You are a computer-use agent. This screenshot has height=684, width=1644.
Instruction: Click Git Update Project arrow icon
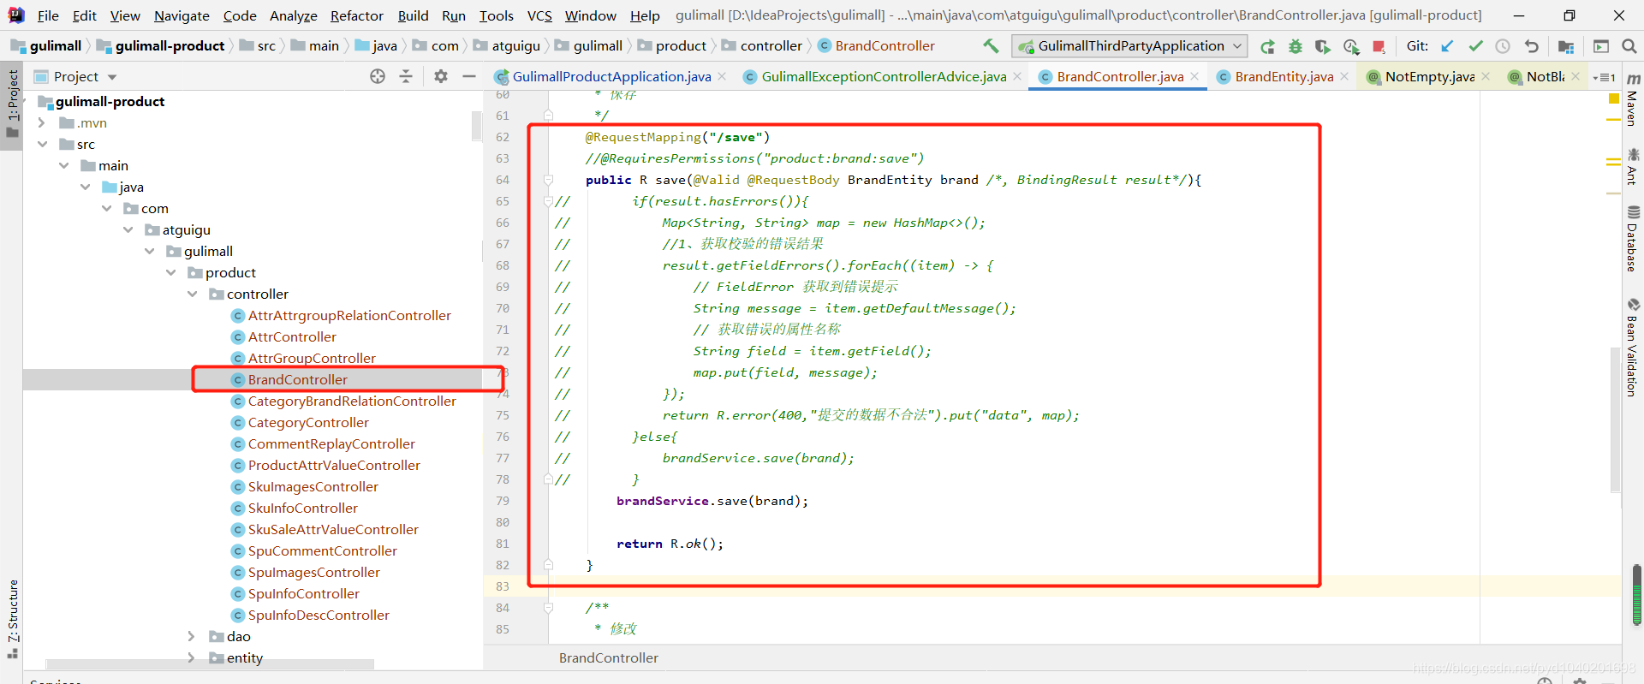[x=1447, y=46]
